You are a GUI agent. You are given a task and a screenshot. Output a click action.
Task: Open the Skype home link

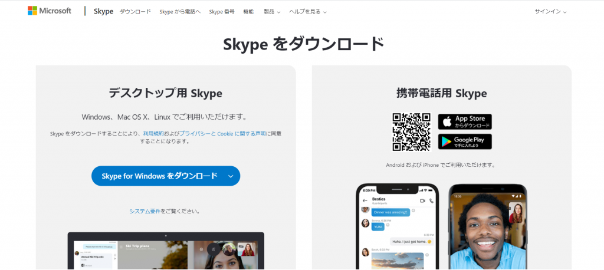103,12
